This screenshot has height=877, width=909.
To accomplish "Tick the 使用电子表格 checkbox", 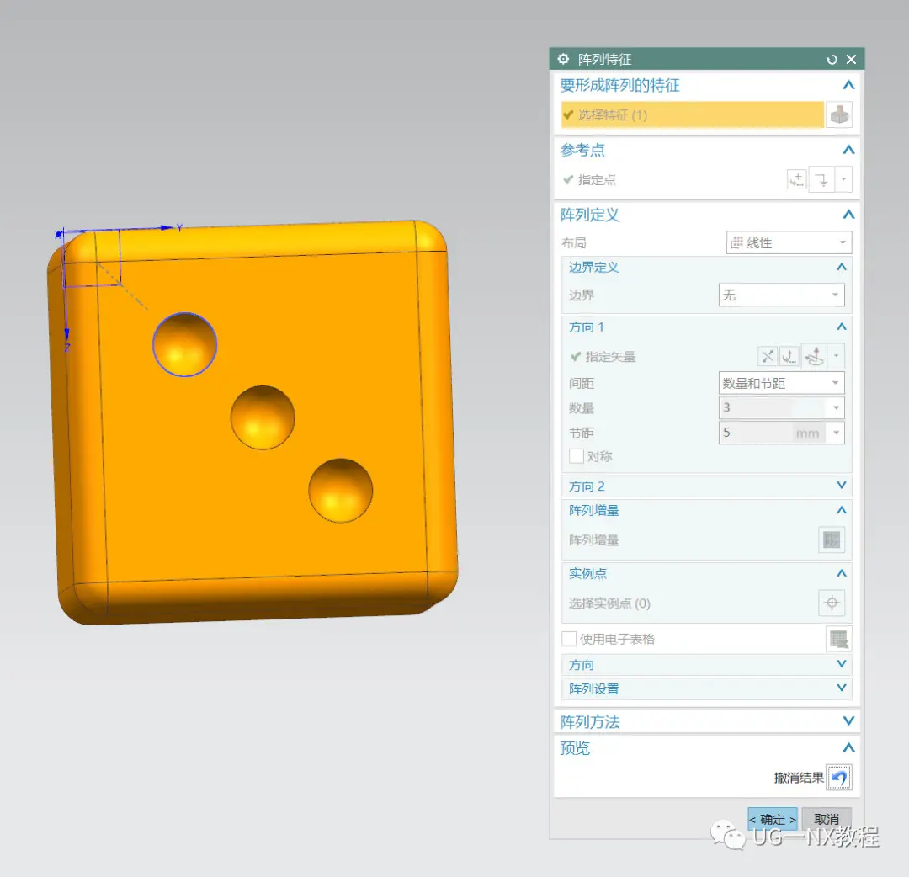I will pyautogui.click(x=569, y=639).
